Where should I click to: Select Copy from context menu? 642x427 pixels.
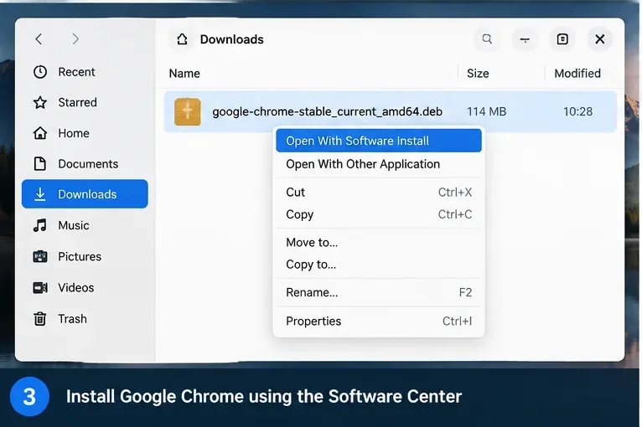tap(379, 214)
